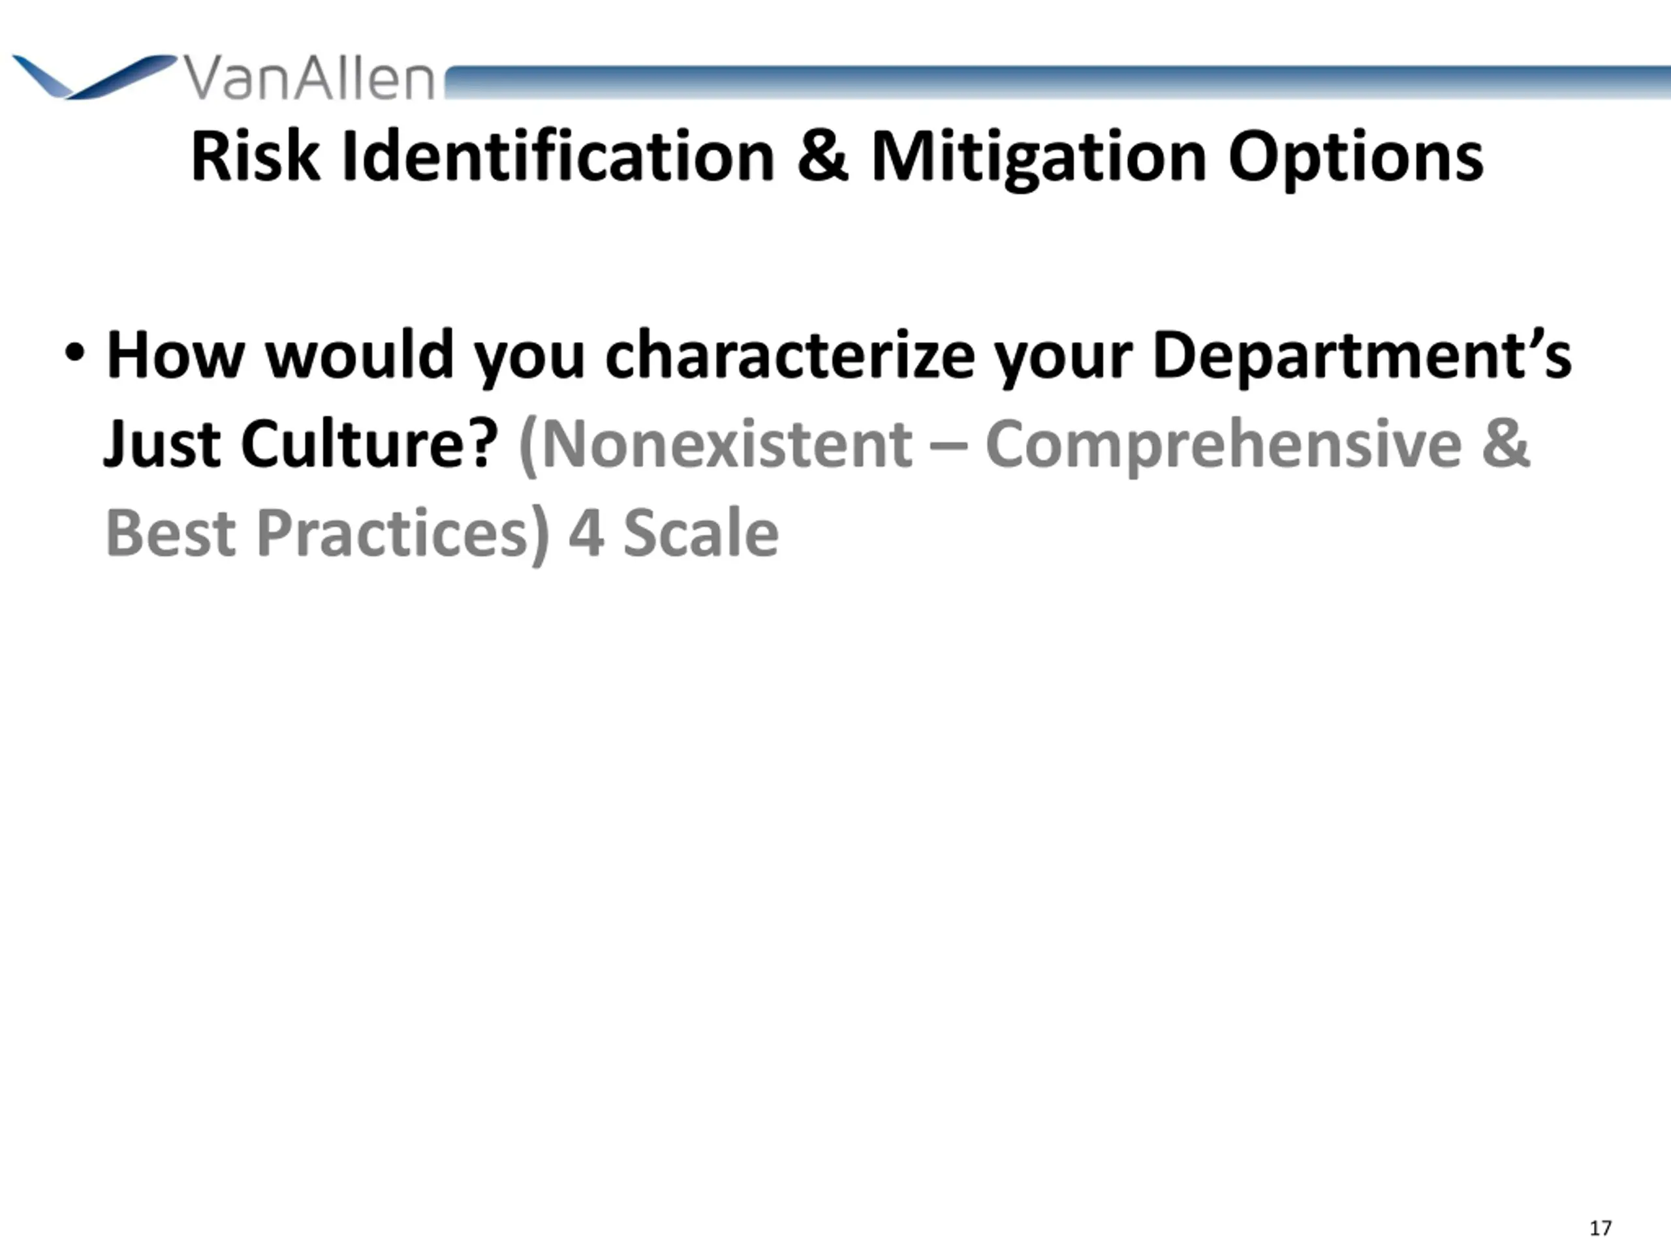The width and height of the screenshot is (1671, 1253).
Task: Select the word would in the bullet
Action: pyautogui.click(x=360, y=354)
